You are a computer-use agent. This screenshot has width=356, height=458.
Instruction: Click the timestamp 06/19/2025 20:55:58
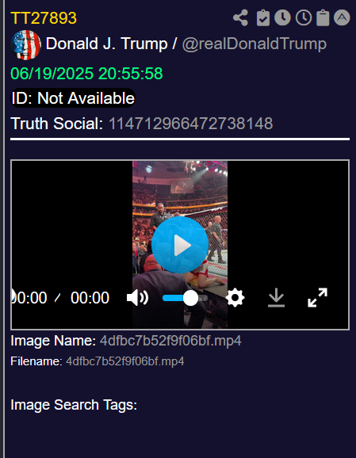(x=86, y=74)
